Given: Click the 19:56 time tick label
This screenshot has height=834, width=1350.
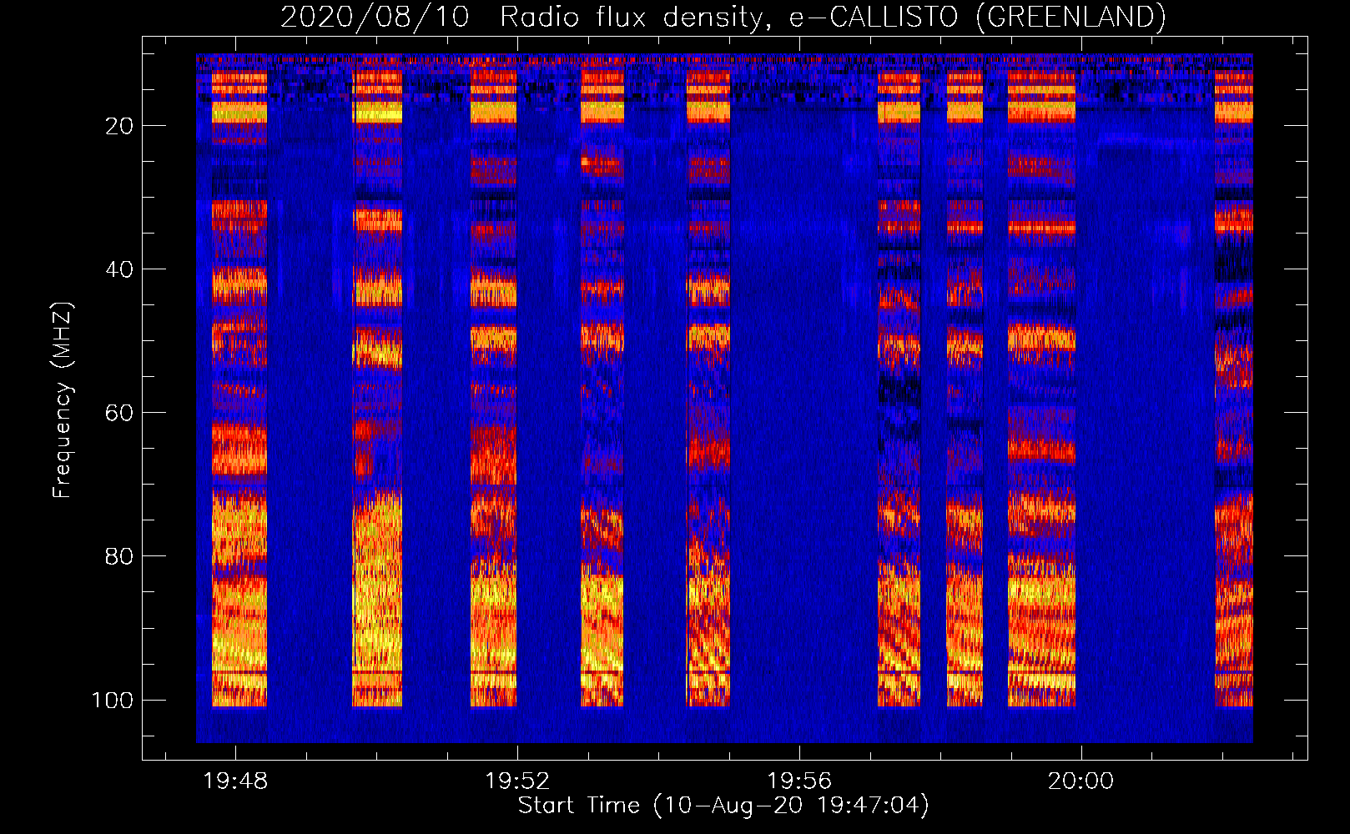Looking at the screenshot, I should [x=799, y=781].
